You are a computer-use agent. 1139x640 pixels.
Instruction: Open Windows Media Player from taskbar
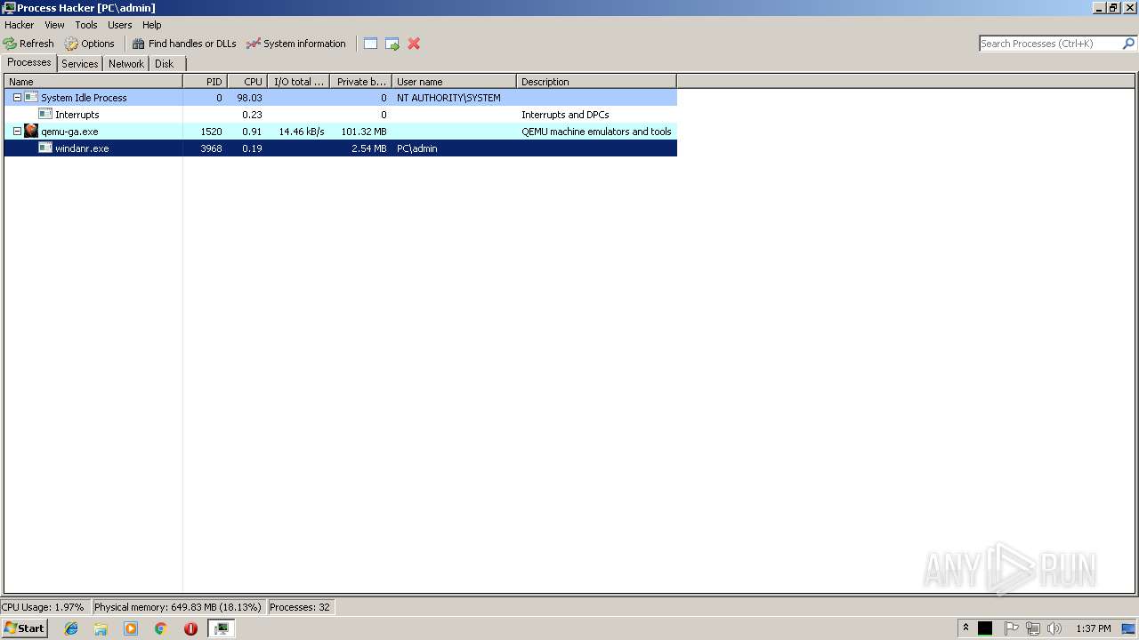131,628
